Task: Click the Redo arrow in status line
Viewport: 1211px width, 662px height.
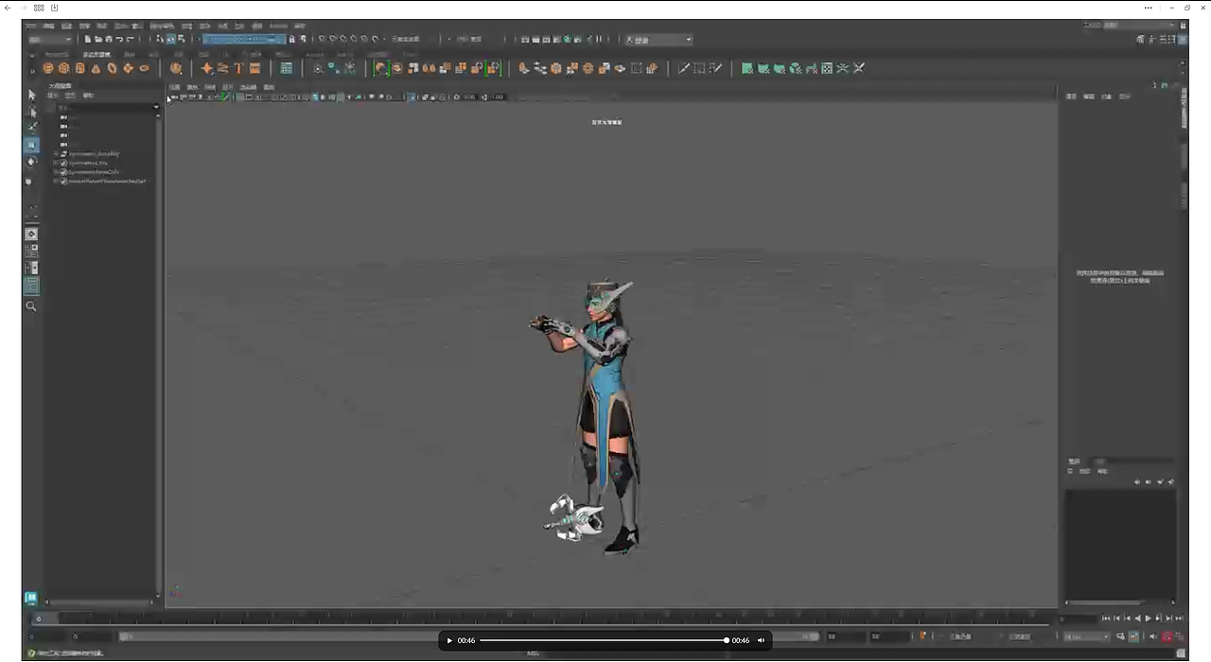Action: point(131,40)
